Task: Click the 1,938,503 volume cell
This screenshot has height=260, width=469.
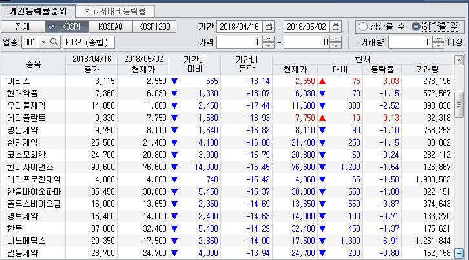Action: click(x=433, y=179)
